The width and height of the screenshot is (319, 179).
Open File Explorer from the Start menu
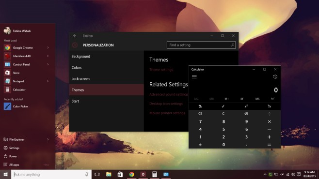point(16,139)
